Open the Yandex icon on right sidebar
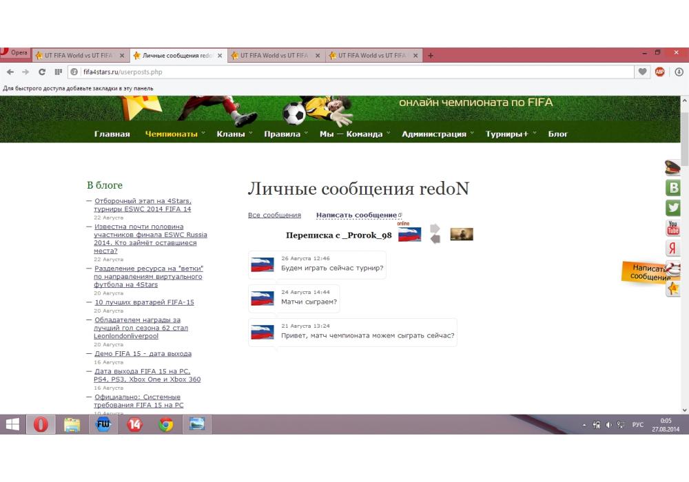 pyautogui.click(x=672, y=249)
